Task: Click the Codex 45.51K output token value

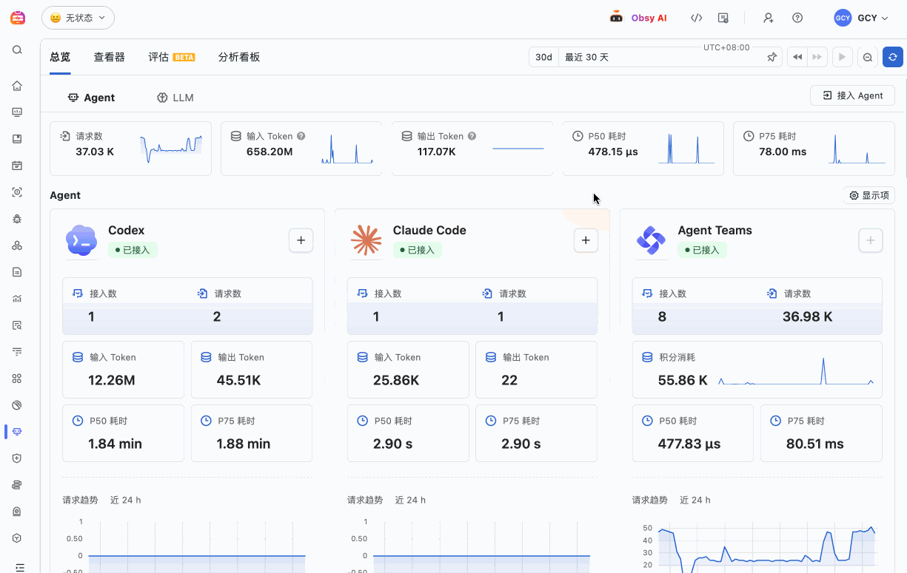Action: tap(238, 380)
